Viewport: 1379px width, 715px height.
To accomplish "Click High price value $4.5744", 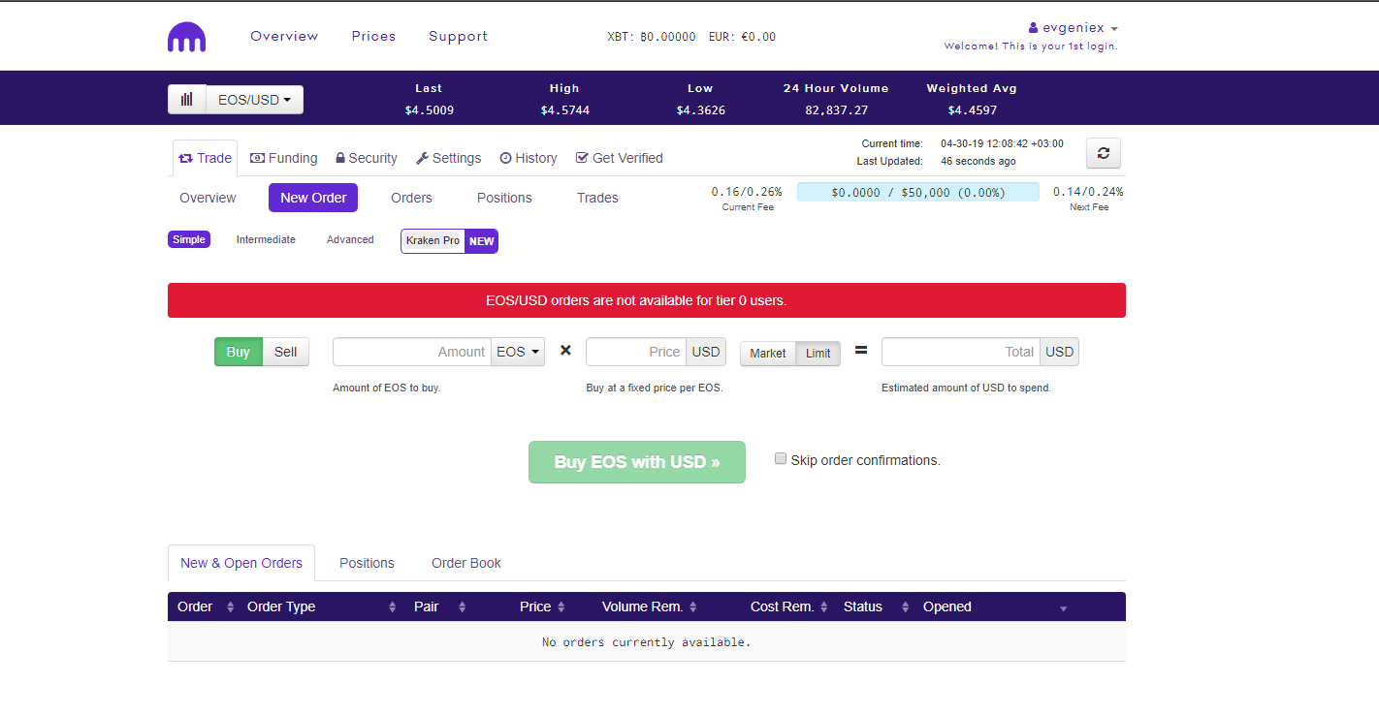I will coord(564,110).
